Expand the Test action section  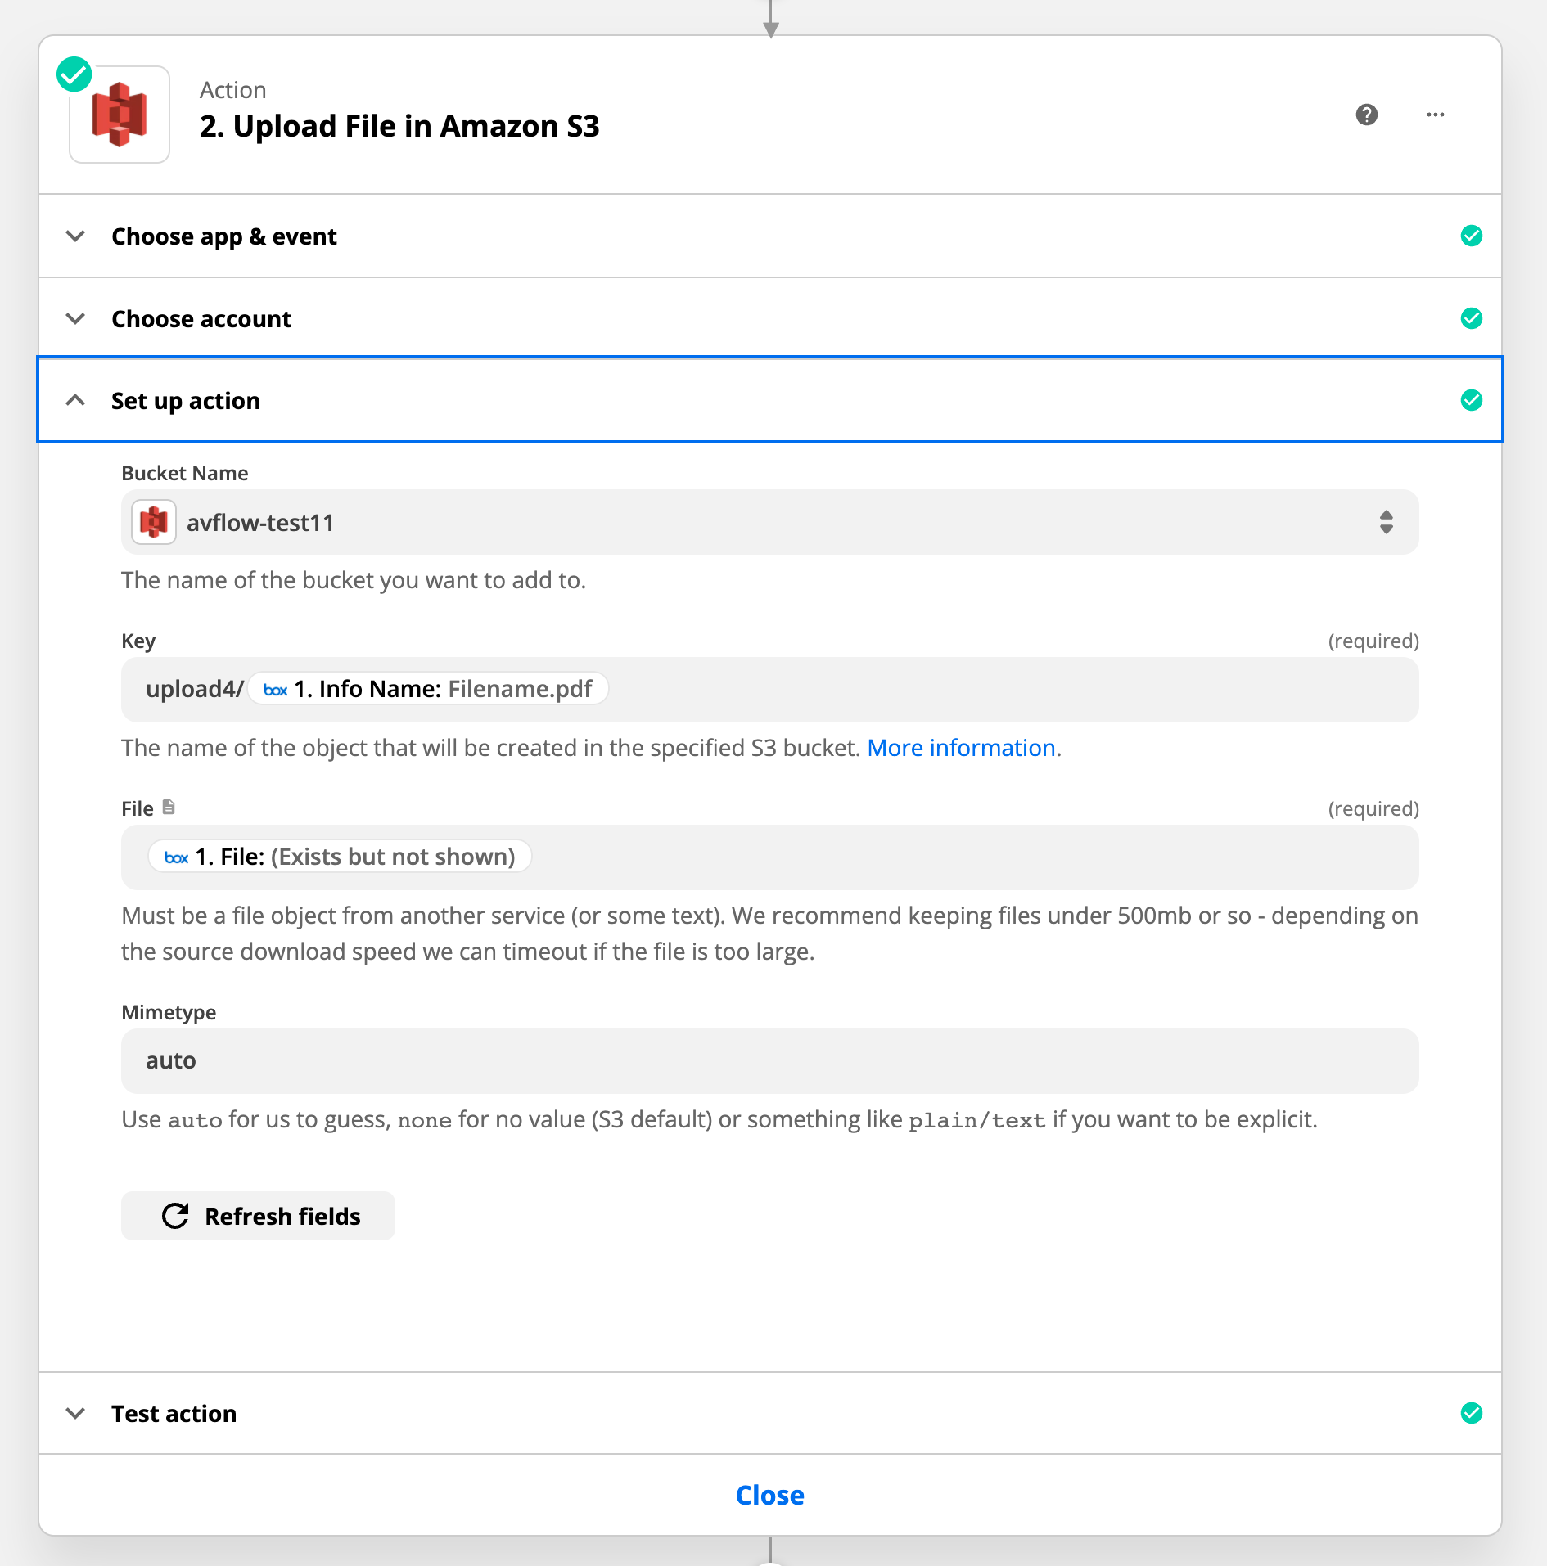point(174,1413)
